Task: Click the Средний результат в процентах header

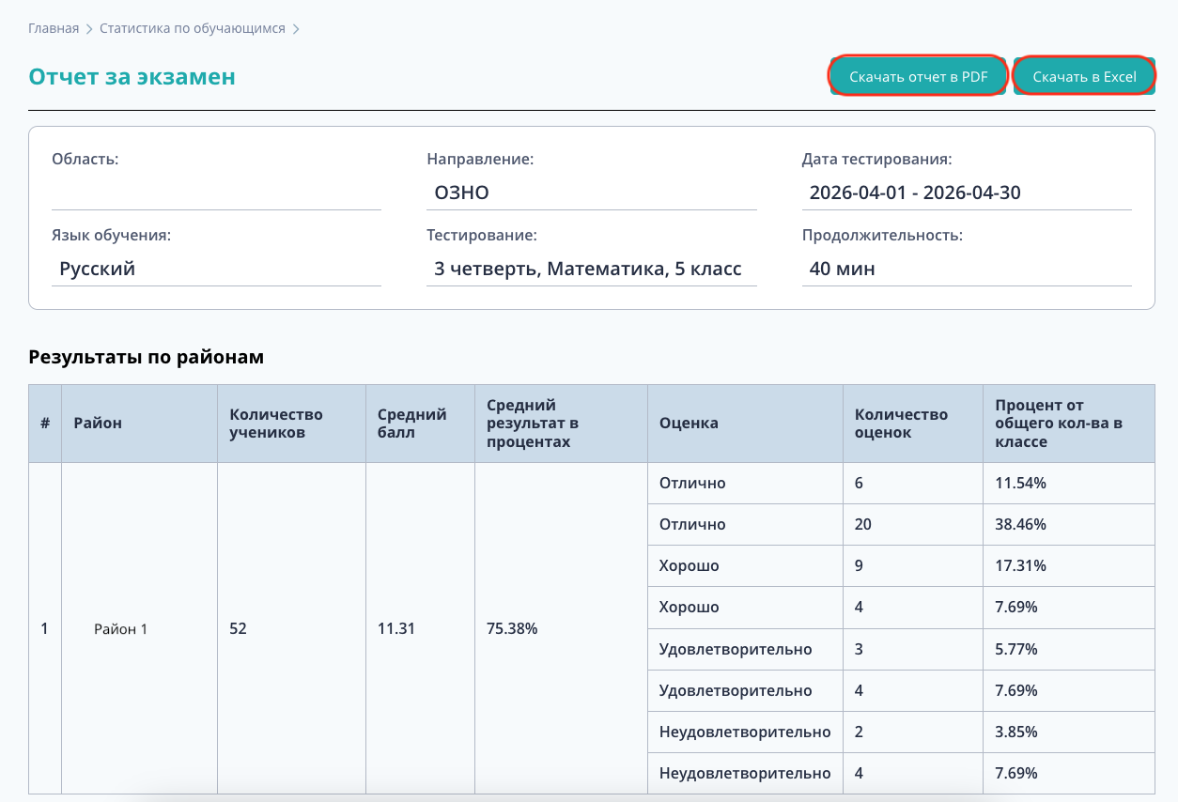Action: (x=561, y=423)
